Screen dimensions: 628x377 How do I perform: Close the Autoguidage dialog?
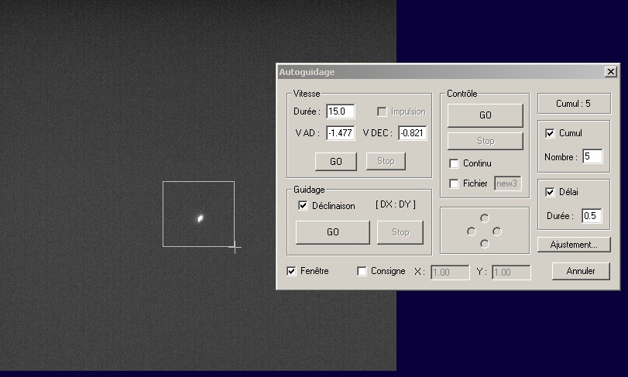pos(610,72)
